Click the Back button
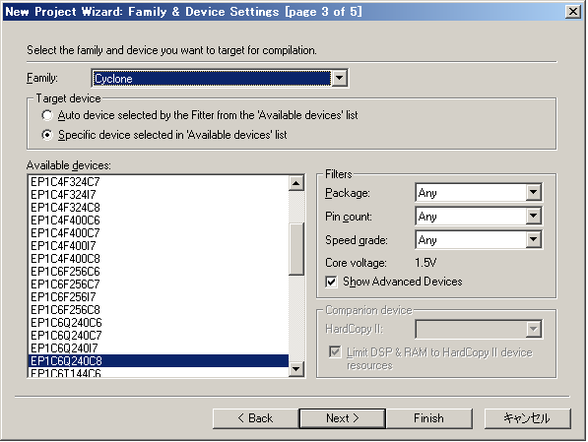 coord(256,418)
